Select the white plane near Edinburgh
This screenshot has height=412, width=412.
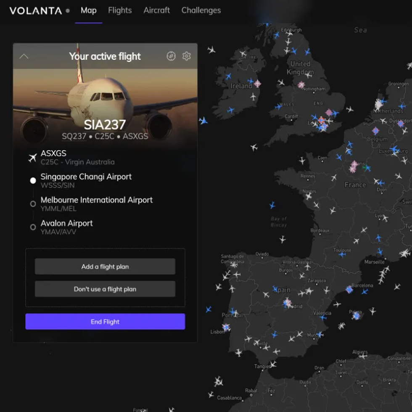click(289, 33)
